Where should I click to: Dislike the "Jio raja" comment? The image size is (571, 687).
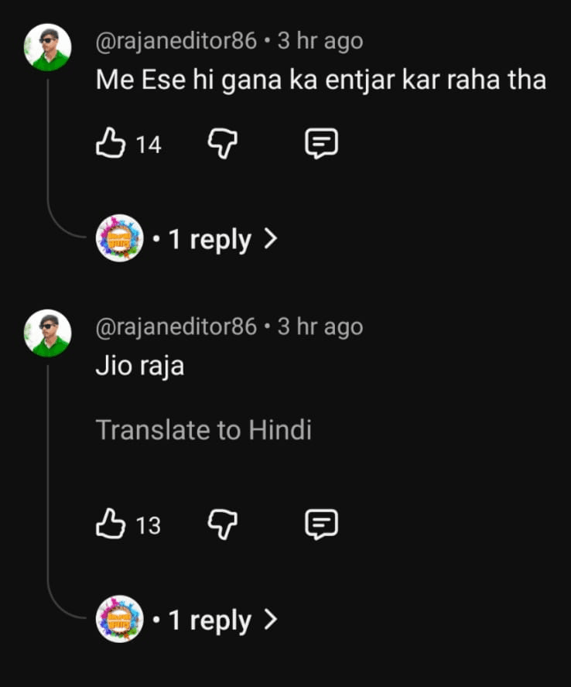pos(222,525)
